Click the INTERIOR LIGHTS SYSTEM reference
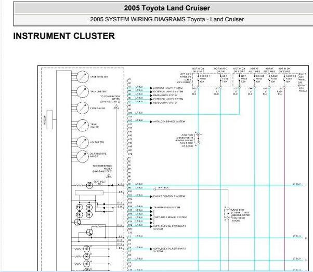 click(168, 88)
